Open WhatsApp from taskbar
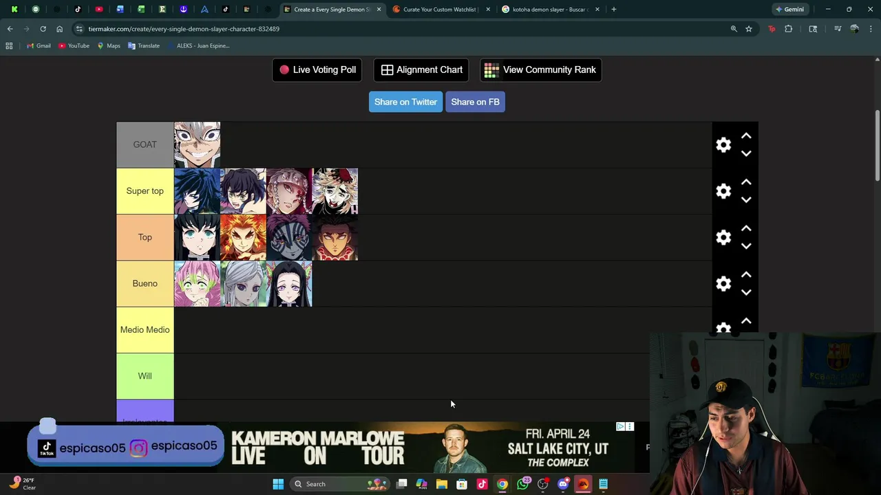This screenshot has height=495, width=881. coord(522,484)
